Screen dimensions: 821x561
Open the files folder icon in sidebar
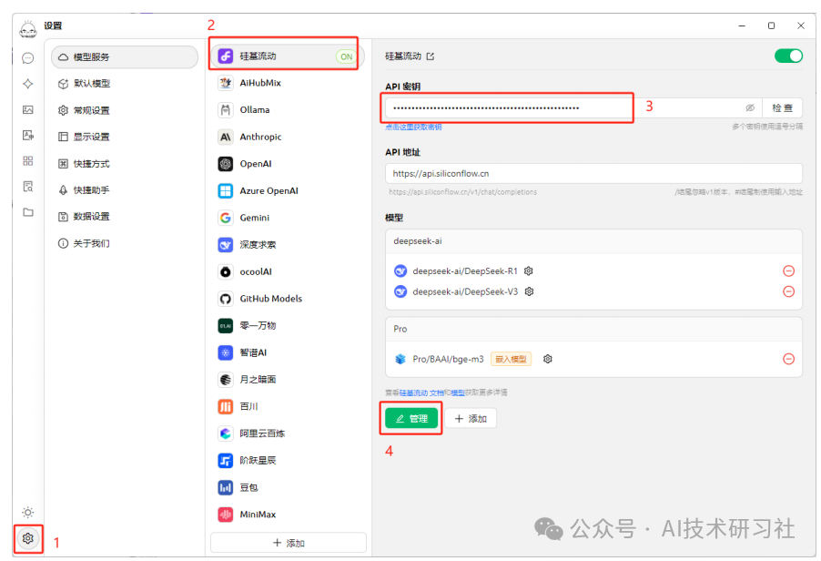click(x=27, y=212)
